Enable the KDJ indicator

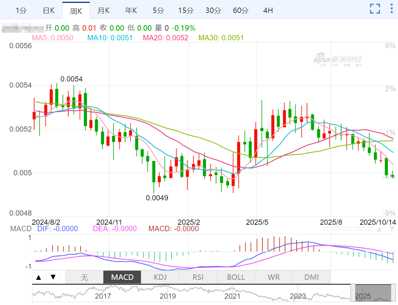pyautogui.click(x=160, y=277)
